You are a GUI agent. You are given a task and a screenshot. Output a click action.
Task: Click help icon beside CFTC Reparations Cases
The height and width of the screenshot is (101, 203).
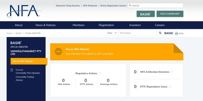(170, 87)
